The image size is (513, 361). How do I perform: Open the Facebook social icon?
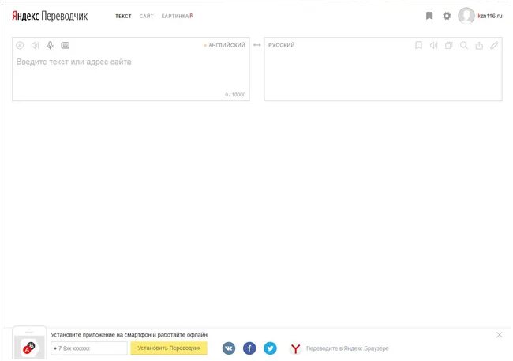[249, 348]
